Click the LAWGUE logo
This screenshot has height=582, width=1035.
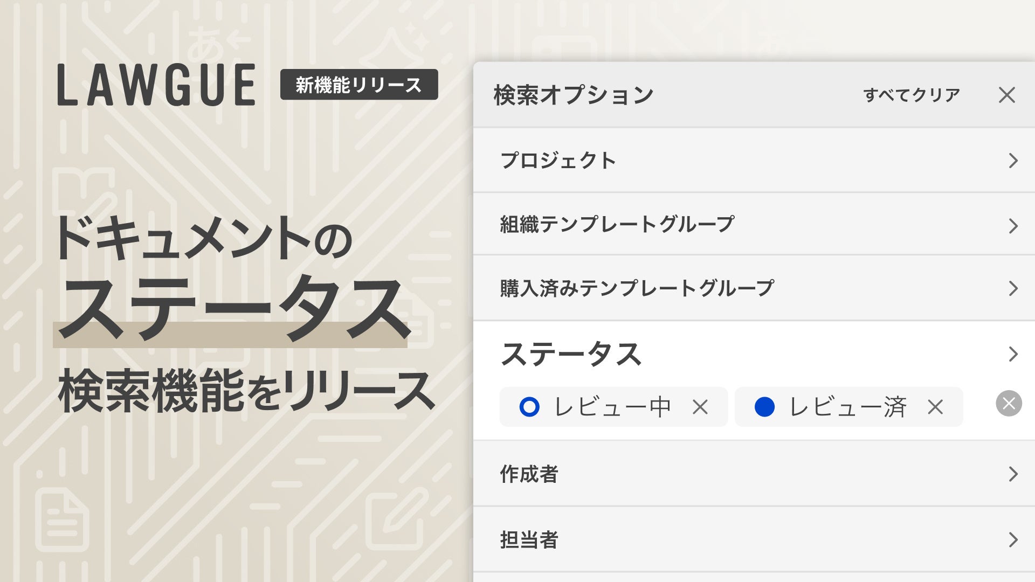pyautogui.click(x=156, y=85)
